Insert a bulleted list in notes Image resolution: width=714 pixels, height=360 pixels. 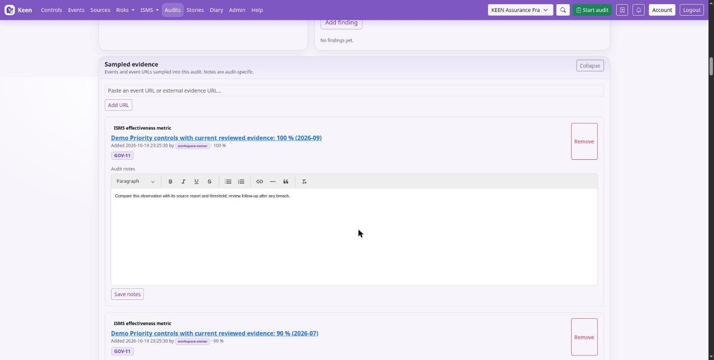click(228, 181)
